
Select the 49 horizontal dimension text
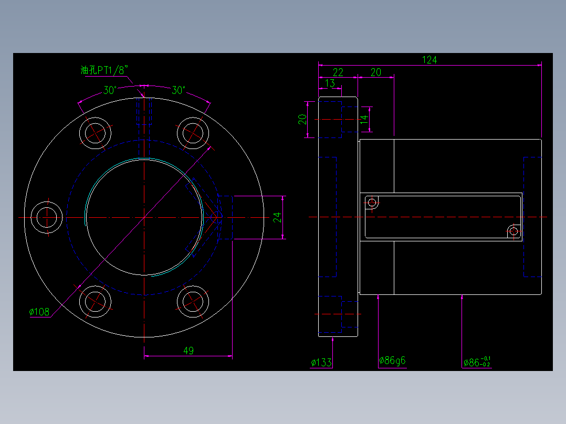click(x=188, y=351)
